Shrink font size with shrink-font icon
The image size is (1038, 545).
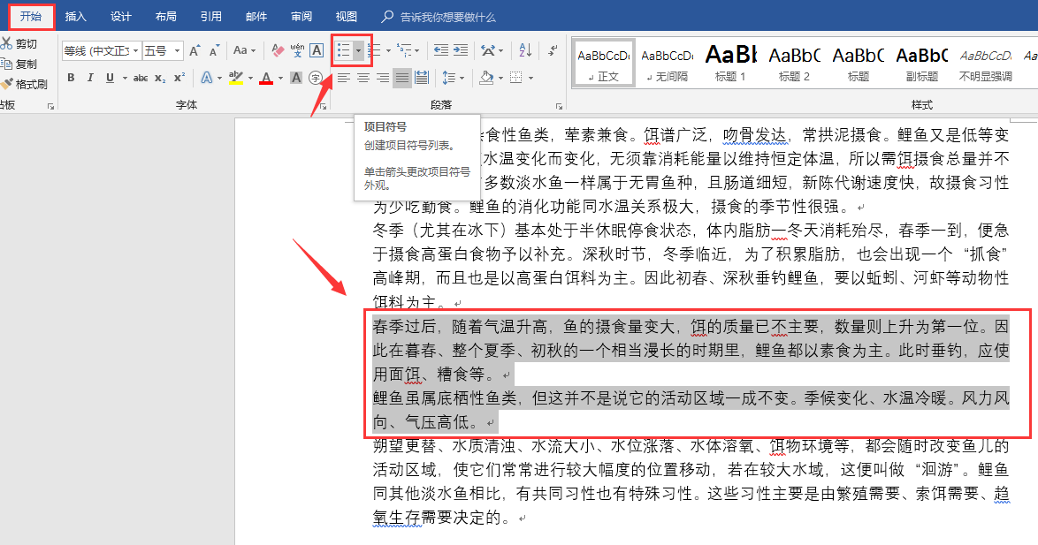(x=214, y=51)
